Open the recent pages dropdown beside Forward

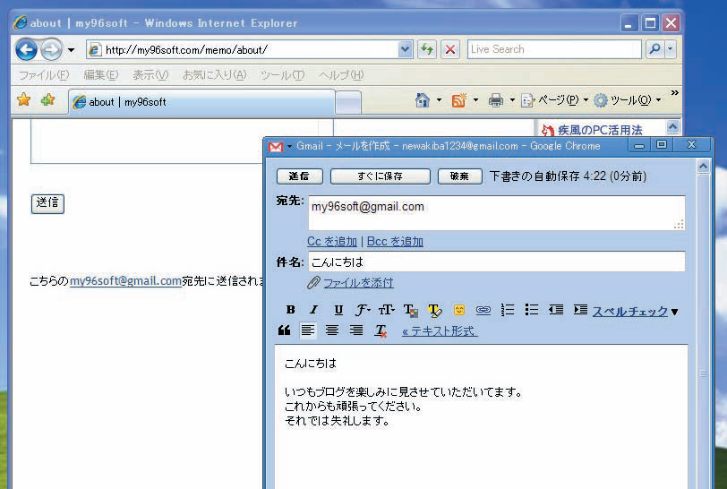click(71, 49)
